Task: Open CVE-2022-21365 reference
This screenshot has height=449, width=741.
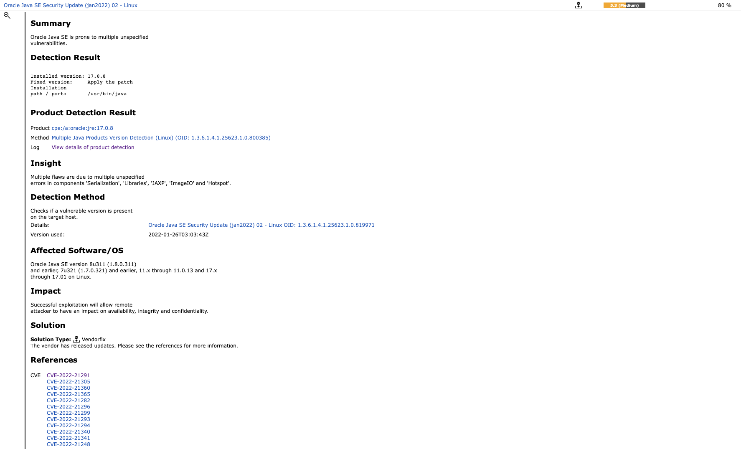Action: [x=69, y=394]
